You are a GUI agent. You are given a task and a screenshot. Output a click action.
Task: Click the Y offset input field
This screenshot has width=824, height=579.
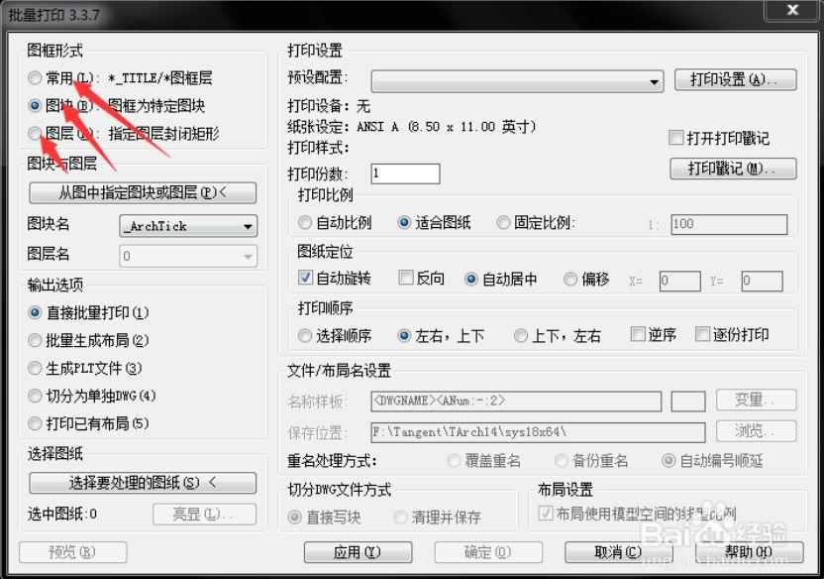click(762, 281)
